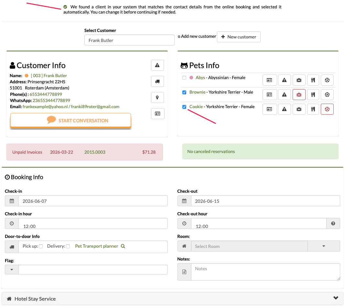Show warning alerts for Brownie
The image size is (345, 308).
(x=284, y=95)
